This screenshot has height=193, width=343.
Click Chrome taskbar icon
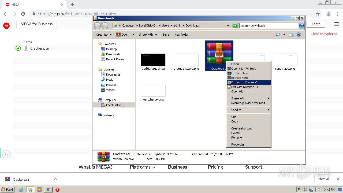[48, 190]
